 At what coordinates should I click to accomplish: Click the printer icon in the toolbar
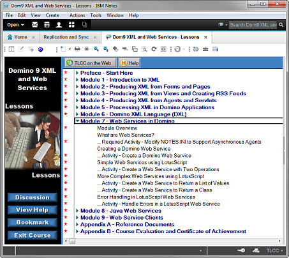click(x=77, y=49)
